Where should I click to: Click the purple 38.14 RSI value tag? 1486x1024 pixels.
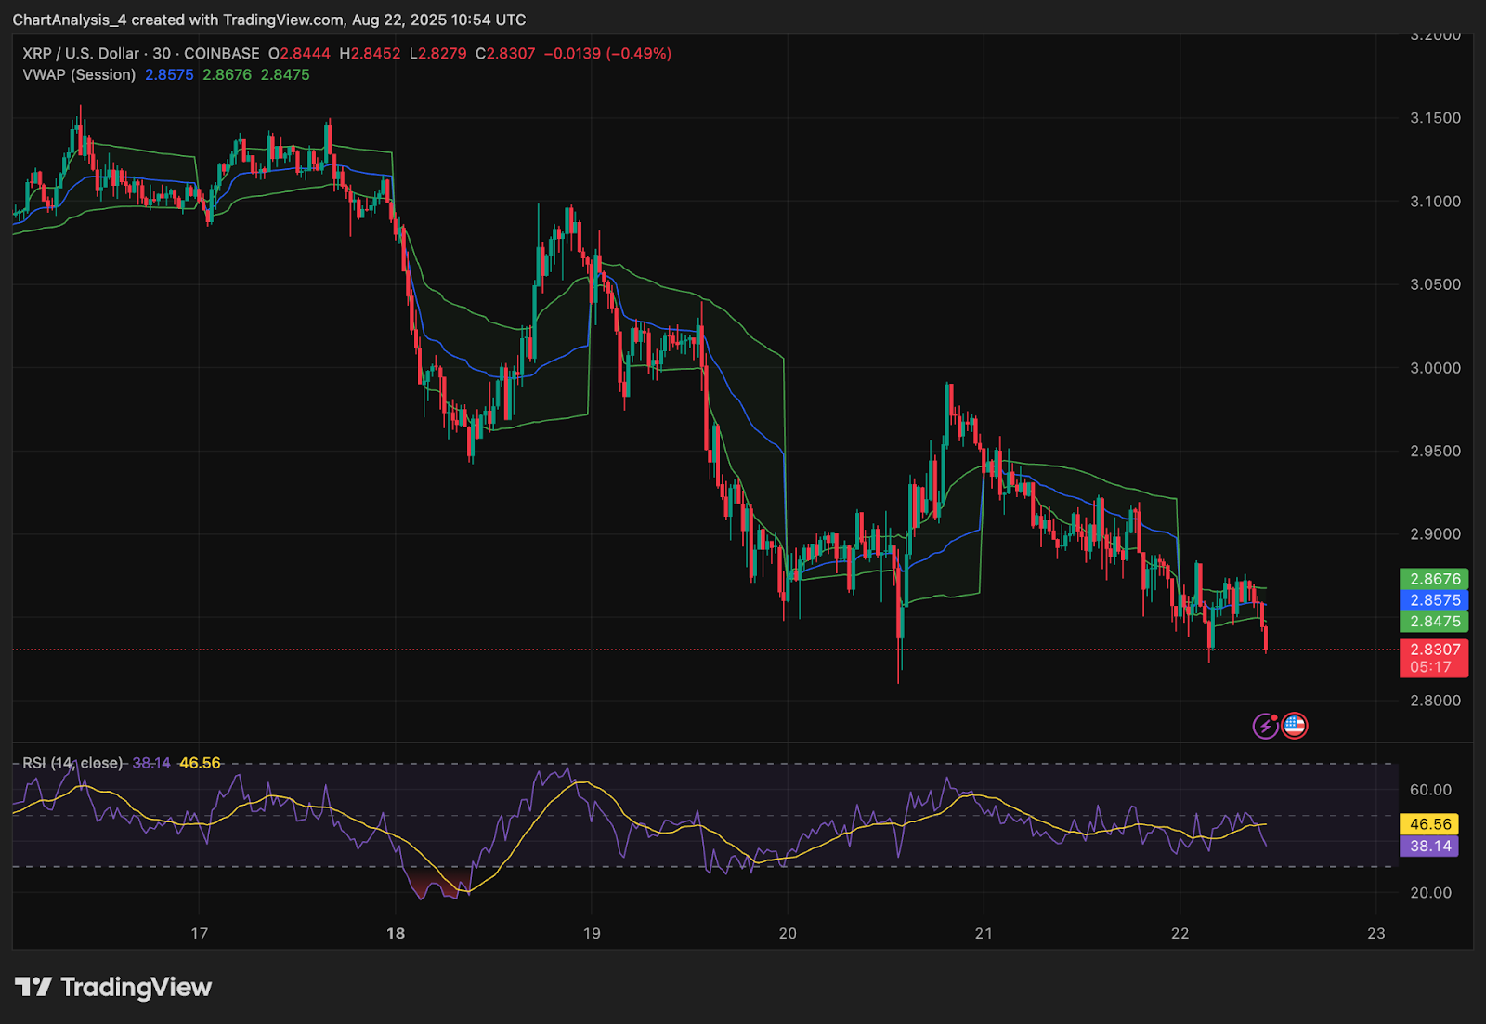tap(1429, 846)
